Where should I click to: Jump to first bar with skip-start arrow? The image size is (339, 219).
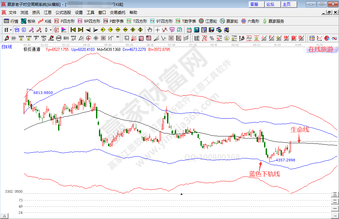pos(73,30)
